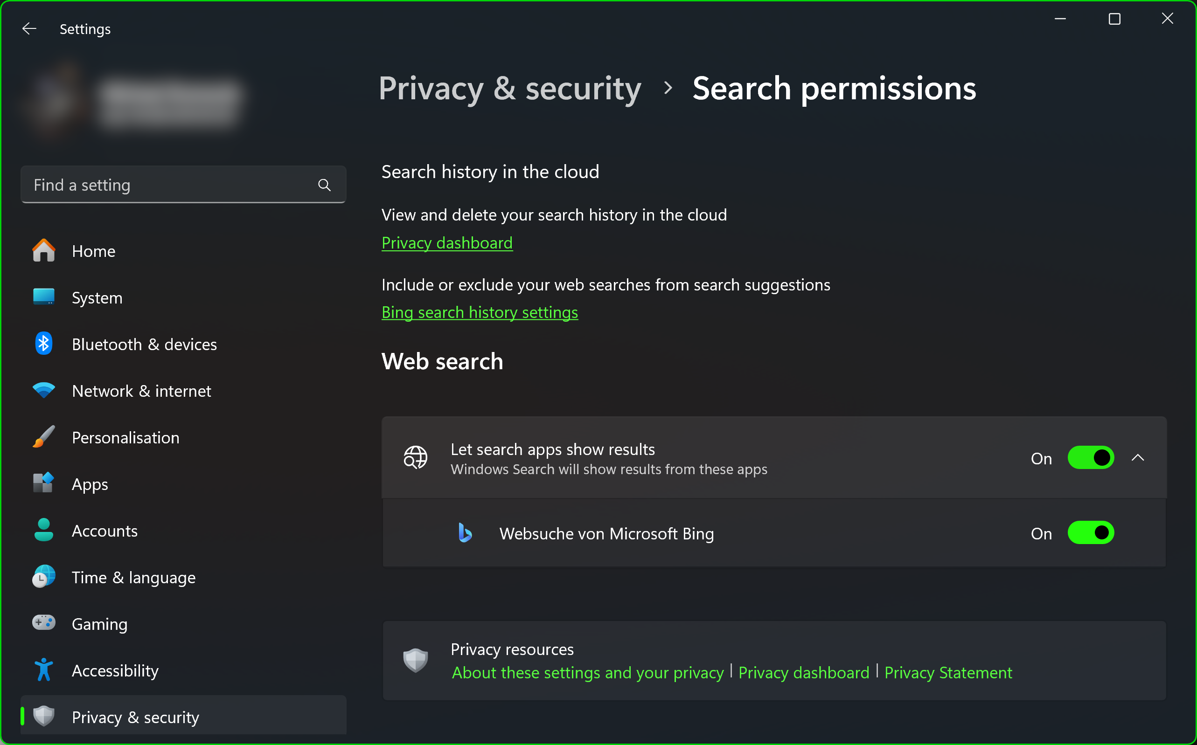The width and height of the screenshot is (1197, 745).
Task: Click the Gaming controller icon
Action: 44,623
